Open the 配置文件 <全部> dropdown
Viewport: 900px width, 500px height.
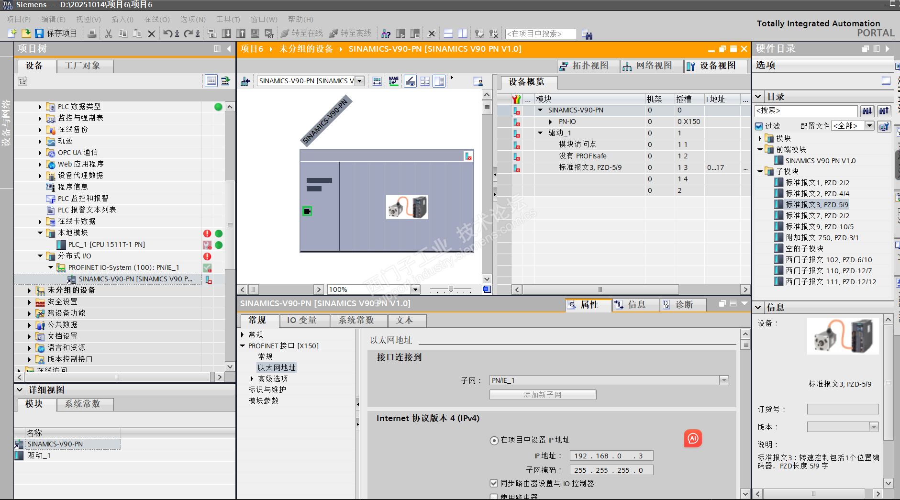pos(870,126)
